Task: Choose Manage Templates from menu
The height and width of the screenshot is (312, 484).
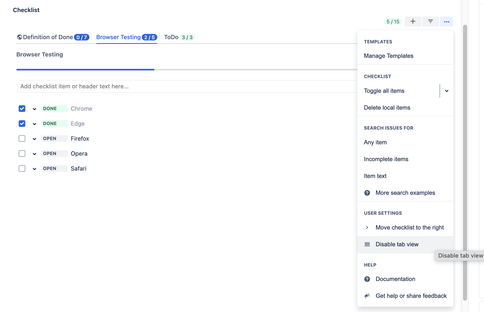Action: (x=405, y=56)
